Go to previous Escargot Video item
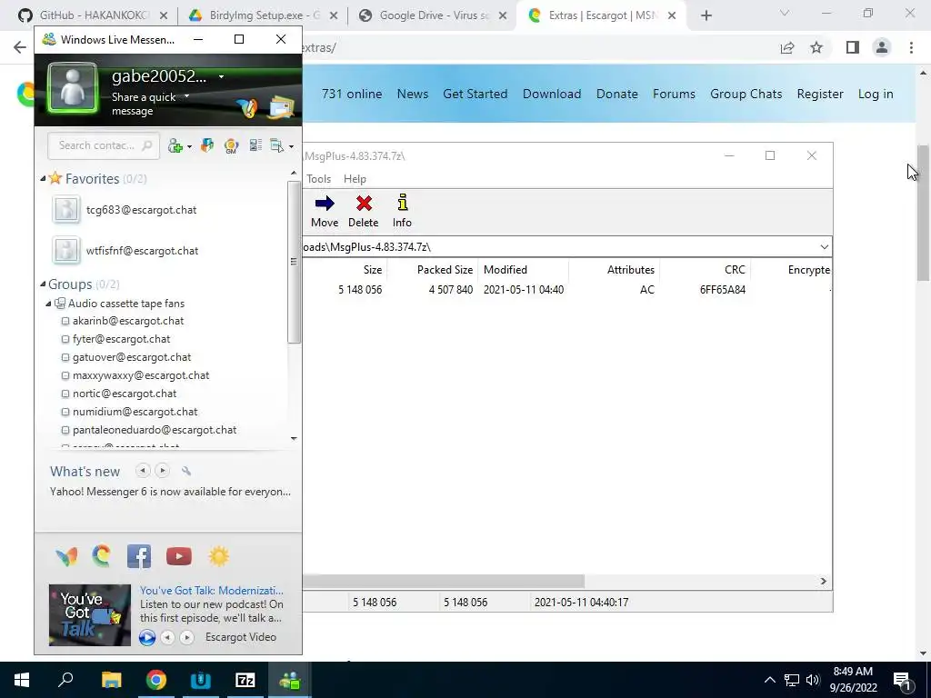This screenshot has width=931, height=698. point(168,637)
